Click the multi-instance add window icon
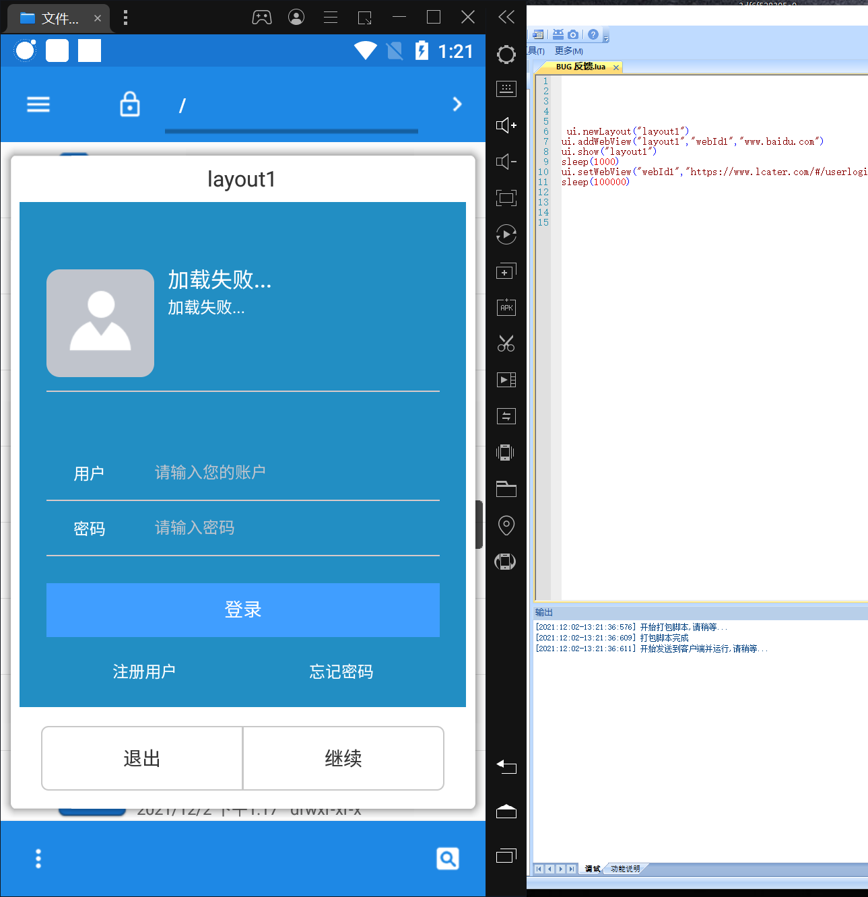 [x=506, y=271]
